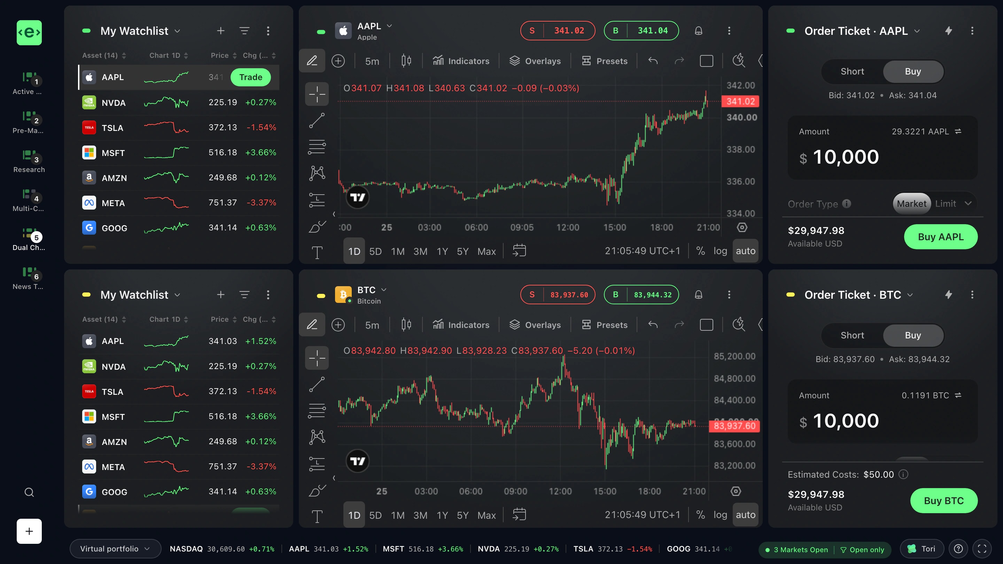Click the redo arrow in the AAPL chart toolbar

(679, 61)
